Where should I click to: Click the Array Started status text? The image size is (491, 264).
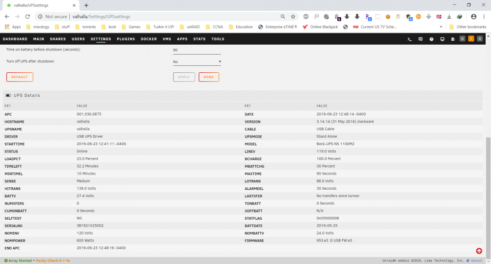point(20,261)
